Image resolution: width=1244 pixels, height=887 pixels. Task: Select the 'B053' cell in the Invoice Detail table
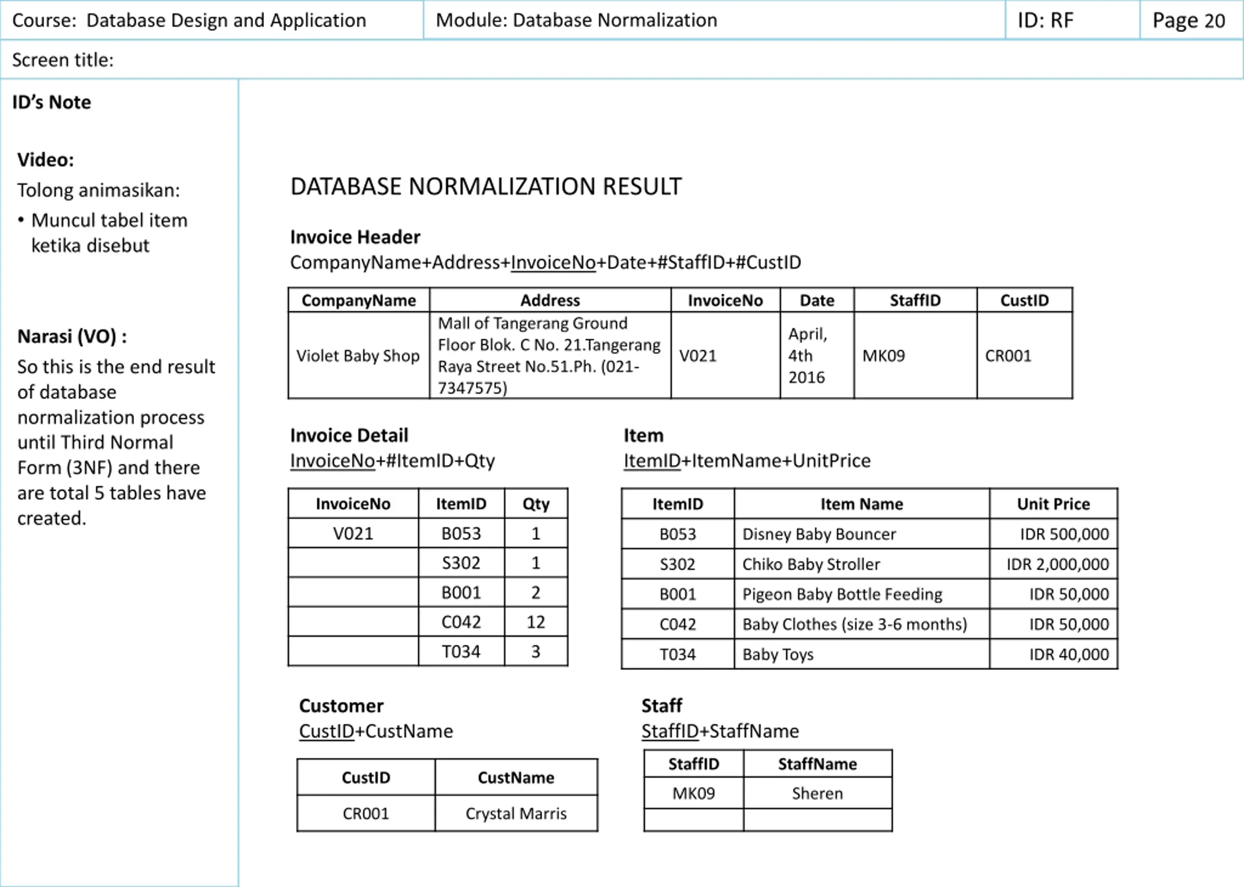(x=462, y=533)
